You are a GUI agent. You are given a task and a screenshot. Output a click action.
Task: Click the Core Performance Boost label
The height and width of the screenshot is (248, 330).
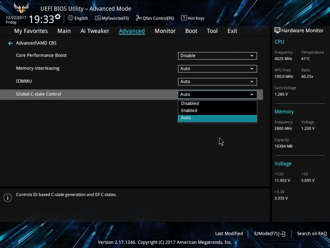point(41,55)
